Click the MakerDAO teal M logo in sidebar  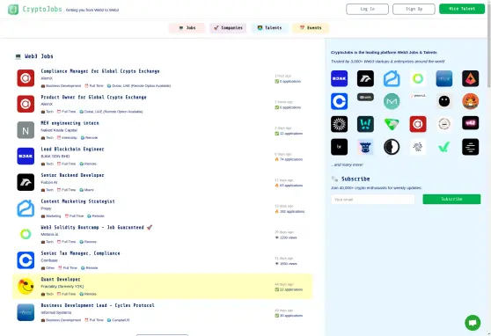[392, 101]
